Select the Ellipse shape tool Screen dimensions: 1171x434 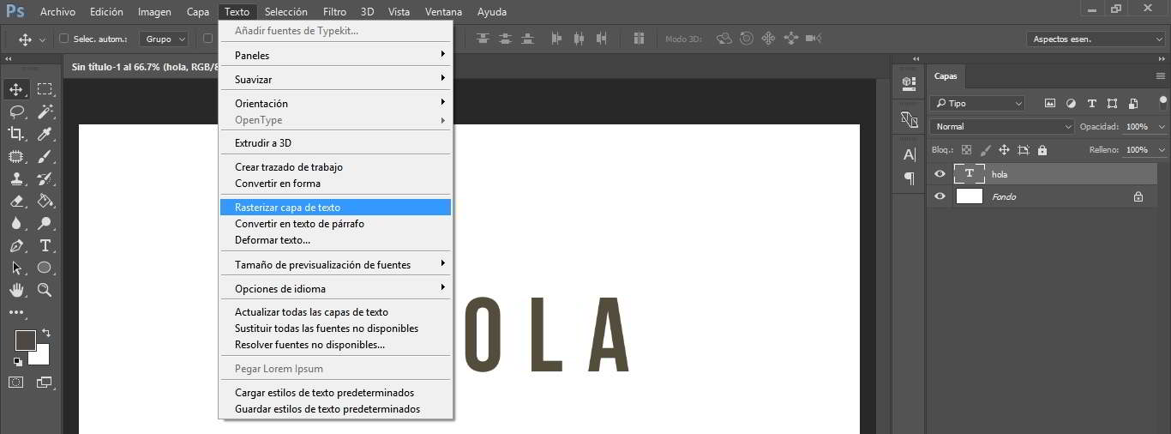[45, 268]
